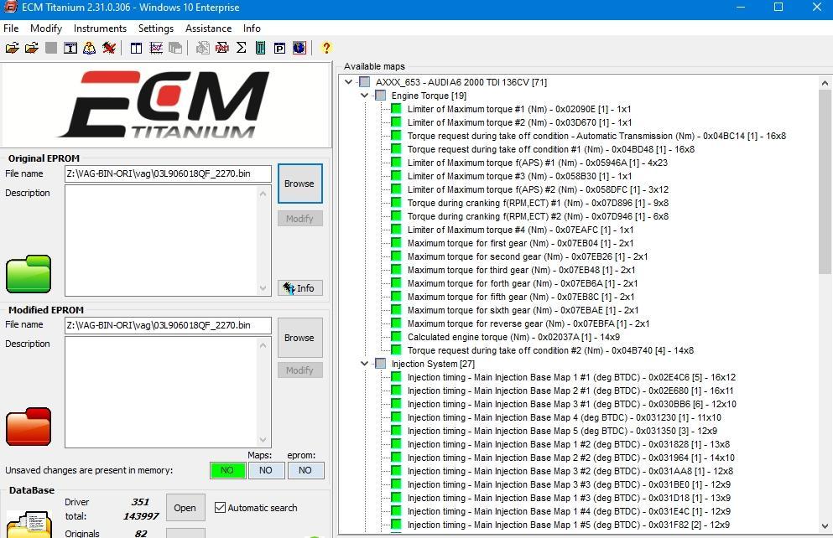Image resolution: width=833 pixels, height=538 pixels.
Task: Click the green chip toolbar icon
Action: 260,49
